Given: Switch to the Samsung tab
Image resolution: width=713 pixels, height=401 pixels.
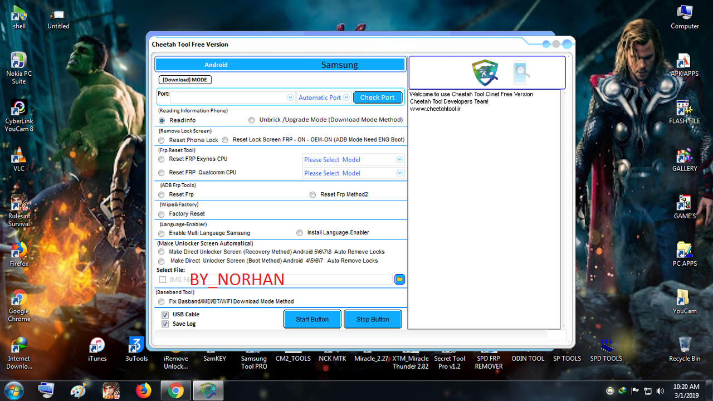Looking at the screenshot, I should pyautogui.click(x=340, y=65).
